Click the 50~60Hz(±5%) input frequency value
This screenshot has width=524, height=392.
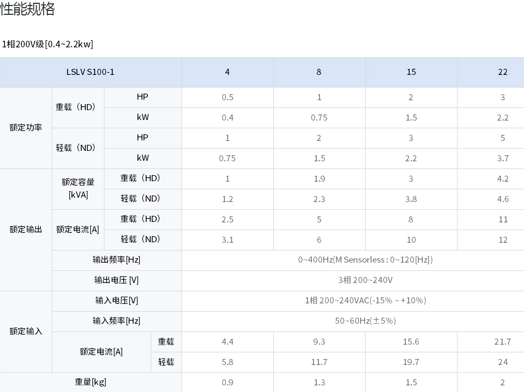(x=365, y=322)
